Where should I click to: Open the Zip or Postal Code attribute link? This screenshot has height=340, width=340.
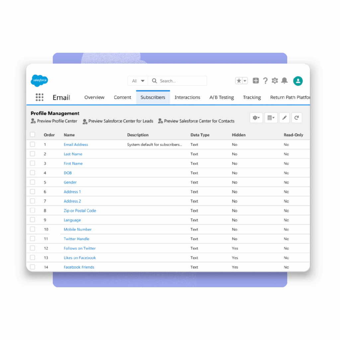[x=80, y=211]
